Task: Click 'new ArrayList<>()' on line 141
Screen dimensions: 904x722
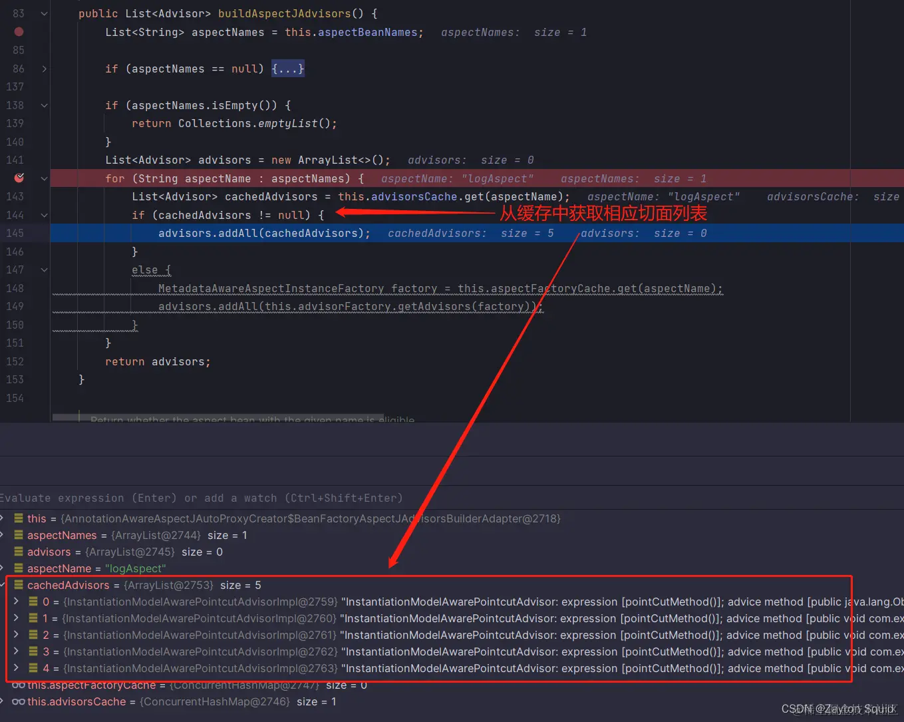Action: click(x=327, y=160)
